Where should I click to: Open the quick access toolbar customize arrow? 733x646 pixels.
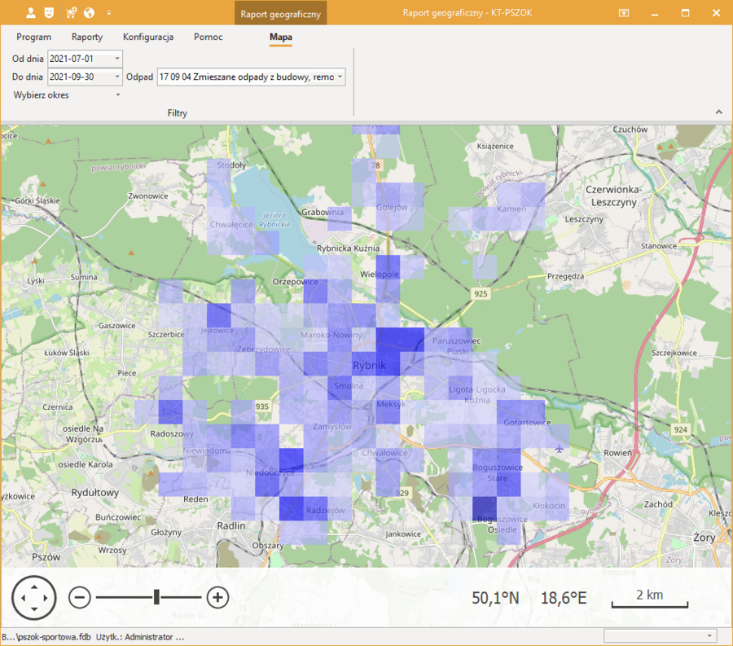109,12
